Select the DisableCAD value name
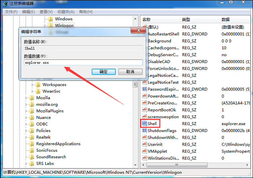Screen dimensions: 253x178 [159, 62]
